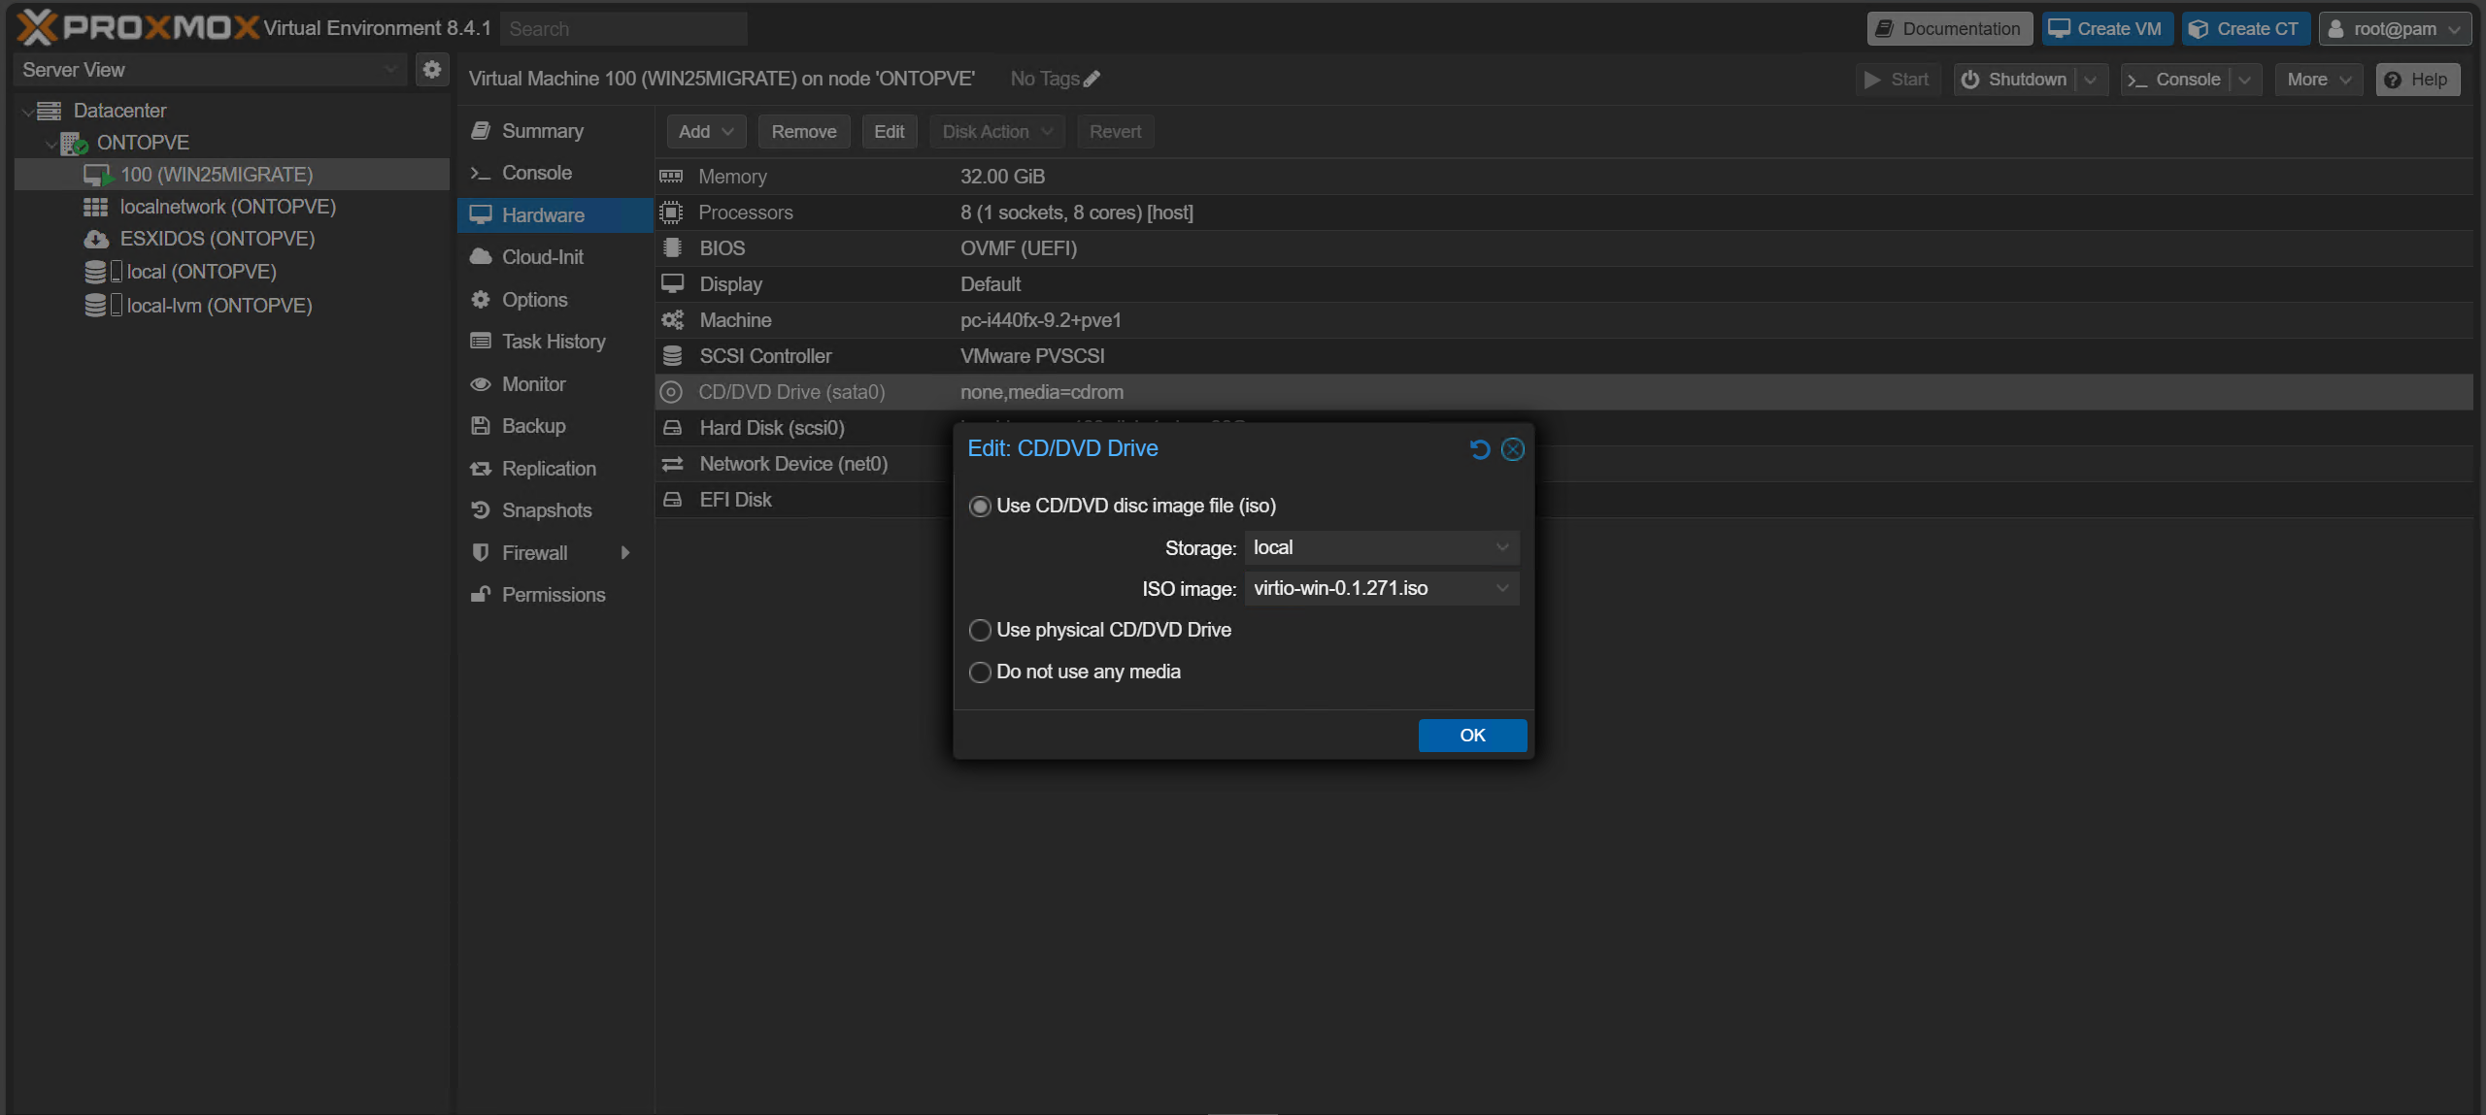This screenshot has height=1115, width=2486.
Task: Click the Memory row icon
Action: [671, 177]
